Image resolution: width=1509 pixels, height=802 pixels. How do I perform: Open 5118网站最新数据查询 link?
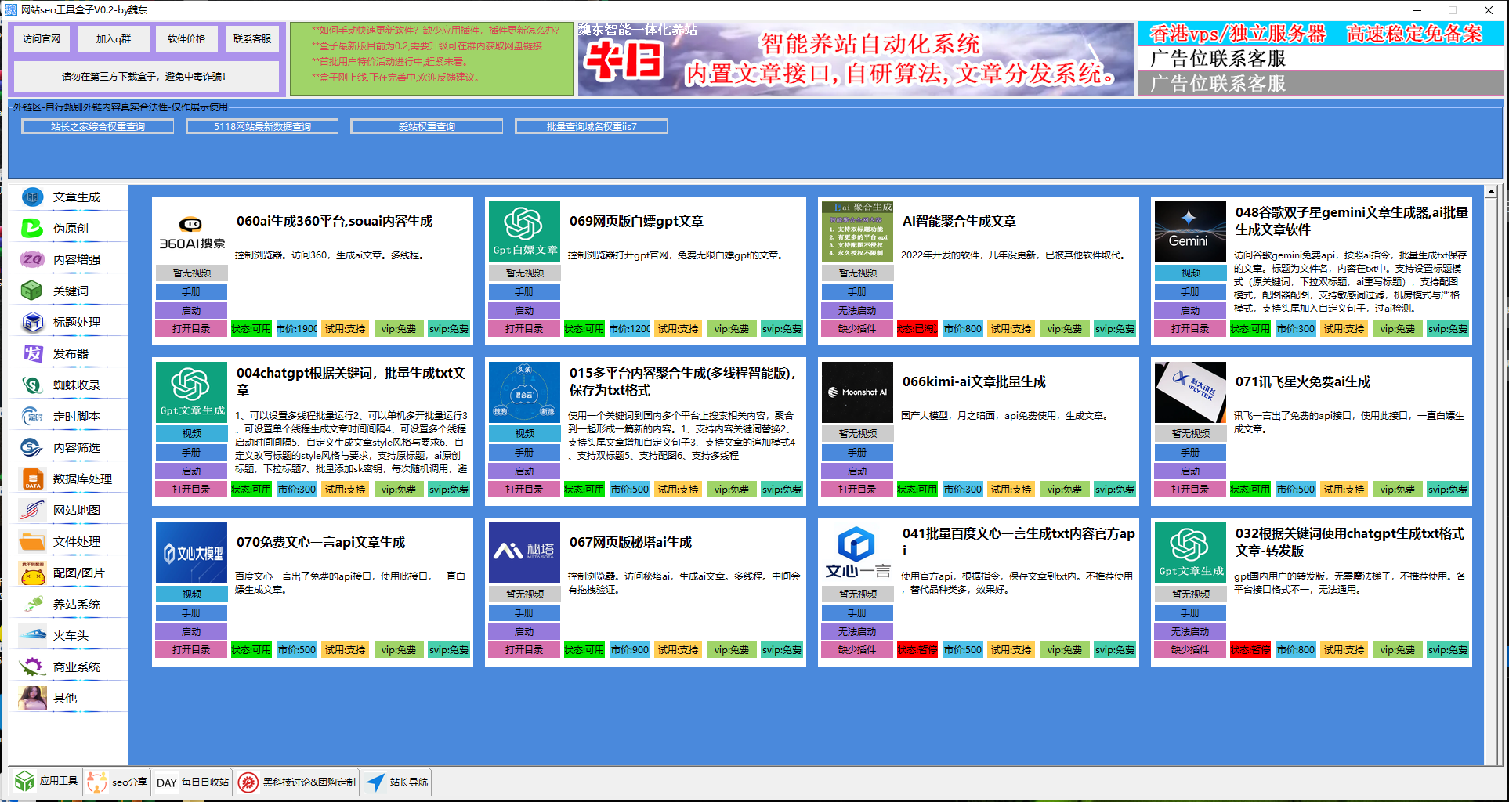pyautogui.click(x=262, y=126)
